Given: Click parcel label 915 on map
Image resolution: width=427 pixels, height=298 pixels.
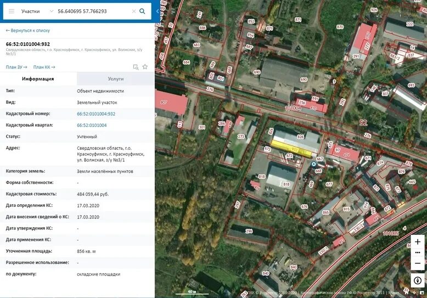Looking at the screenshot, I should point(346,209).
